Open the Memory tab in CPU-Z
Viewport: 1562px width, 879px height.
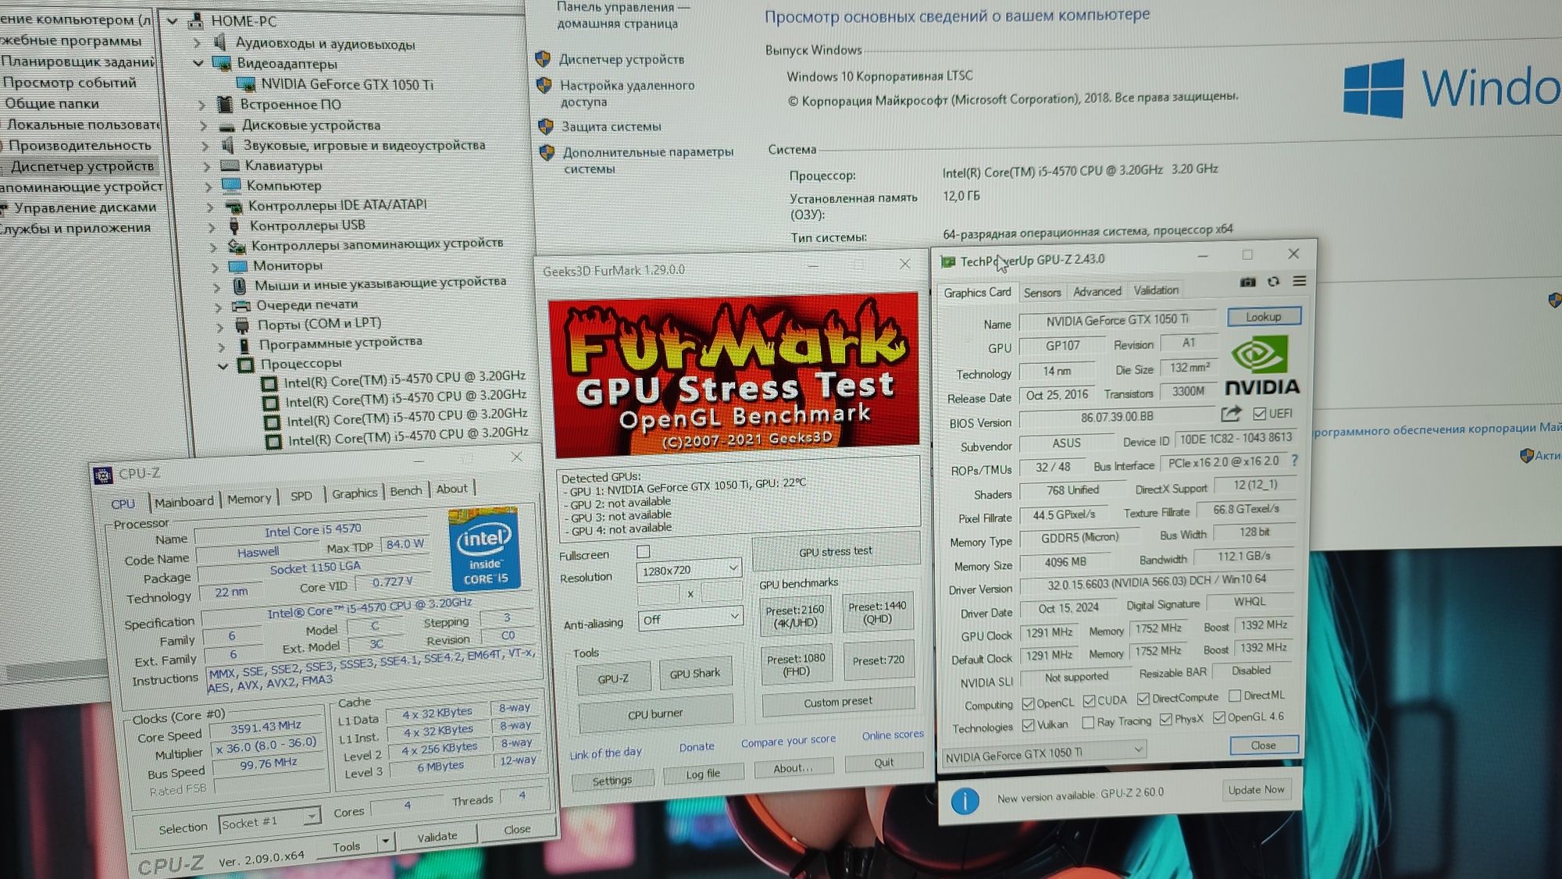click(x=249, y=499)
